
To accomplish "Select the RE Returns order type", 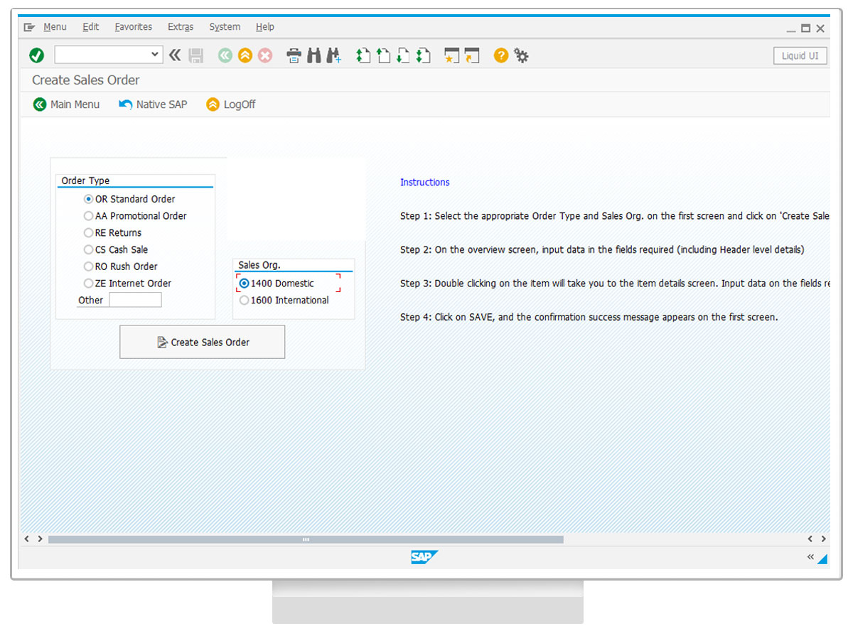I will coord(89,233).
